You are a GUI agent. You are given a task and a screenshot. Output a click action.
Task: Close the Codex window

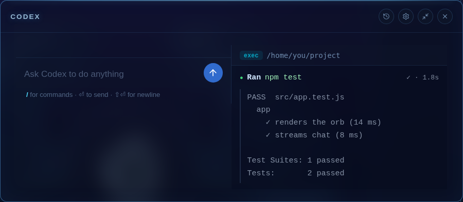(x=444, y=16)
